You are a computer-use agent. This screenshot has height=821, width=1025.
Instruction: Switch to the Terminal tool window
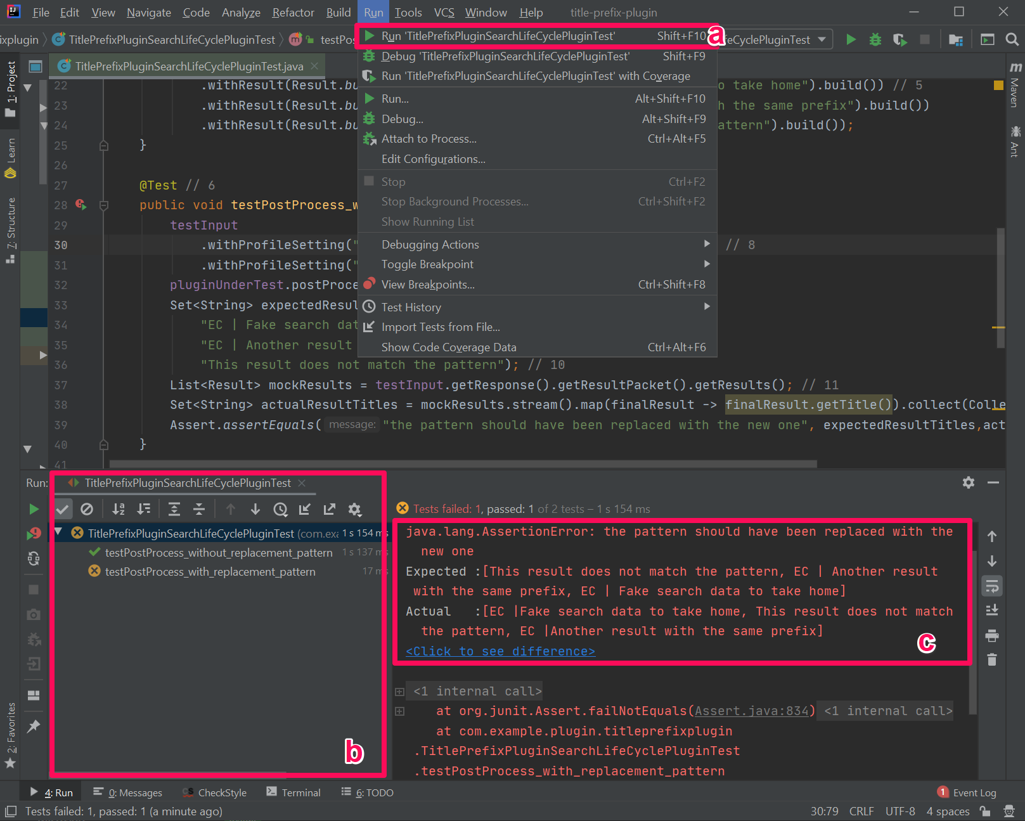point(300,792)
